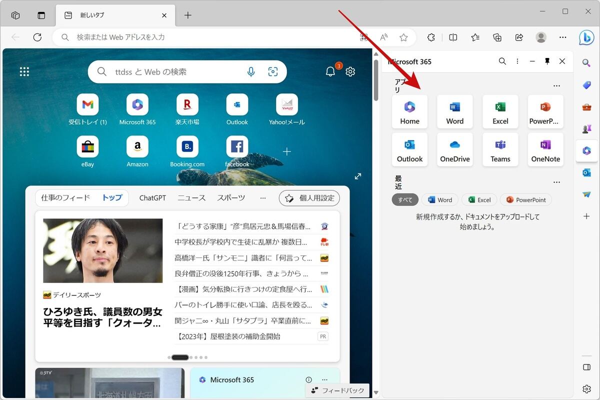Image resolution: width=600 pixels, height=400 pixels.
Task: Open new tab page settings gear
Action: click(350, 71)
